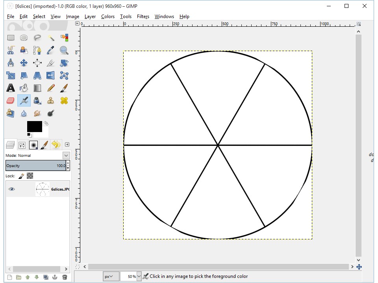Pick the Crop tool
378x283 pixels.
(51, 63)
